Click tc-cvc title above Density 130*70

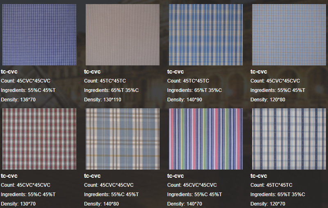(9, 176)
